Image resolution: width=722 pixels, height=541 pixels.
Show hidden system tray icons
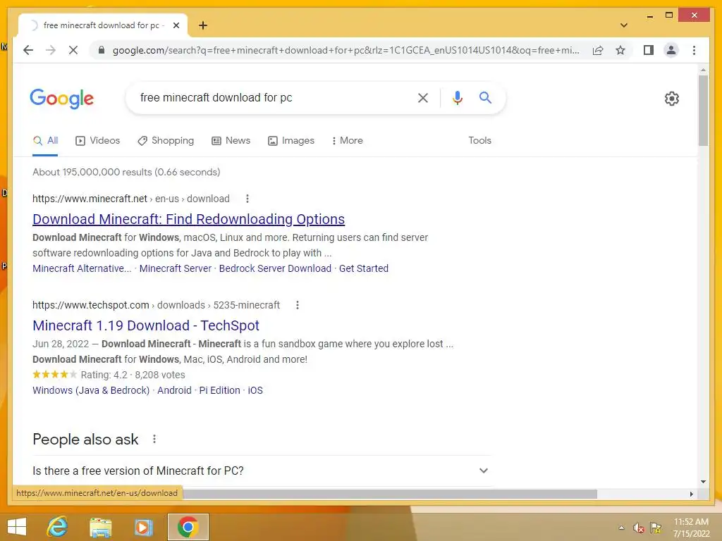point(622,528)
